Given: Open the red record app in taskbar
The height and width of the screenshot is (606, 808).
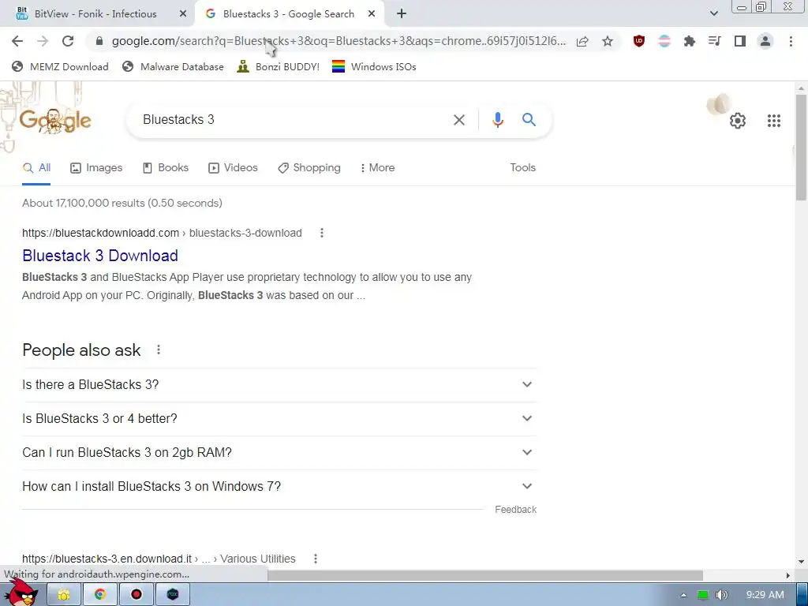Looking at the screenshot, I should click(x=136, y=595).
